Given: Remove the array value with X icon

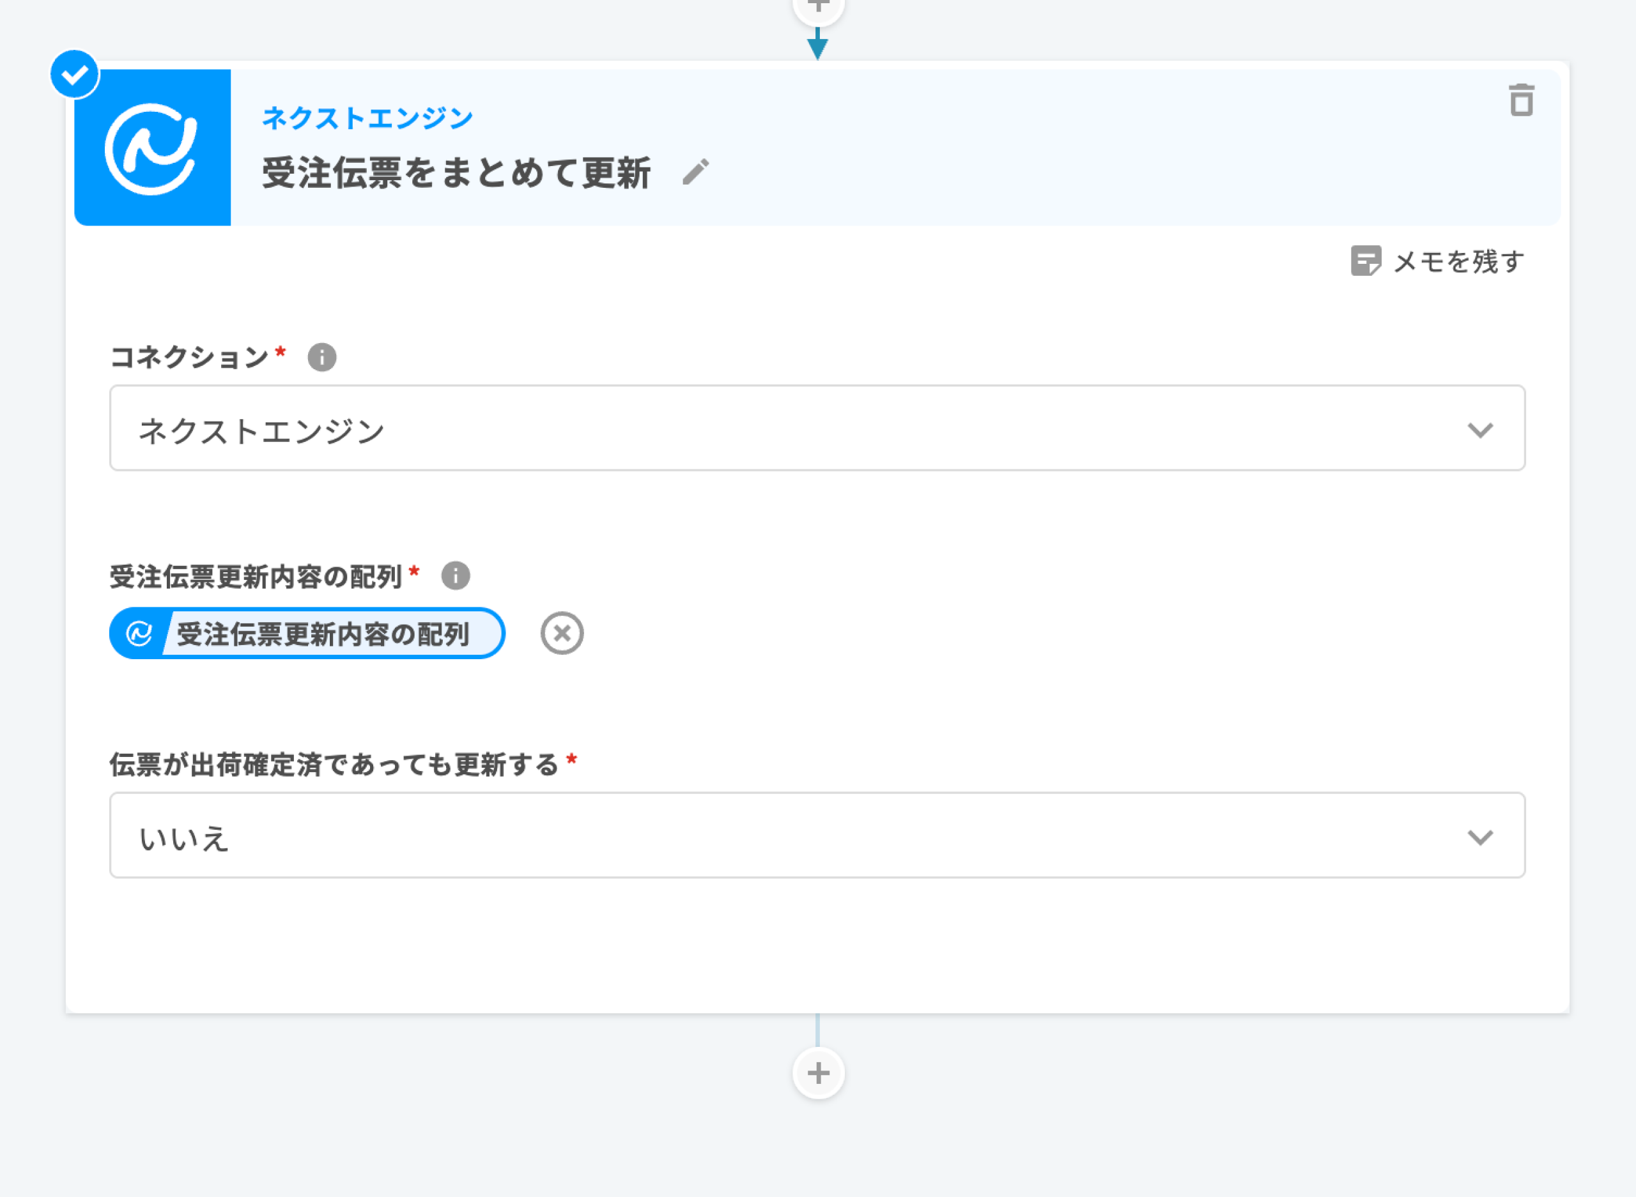Looking at the screenshot, I should click(562, 633).
